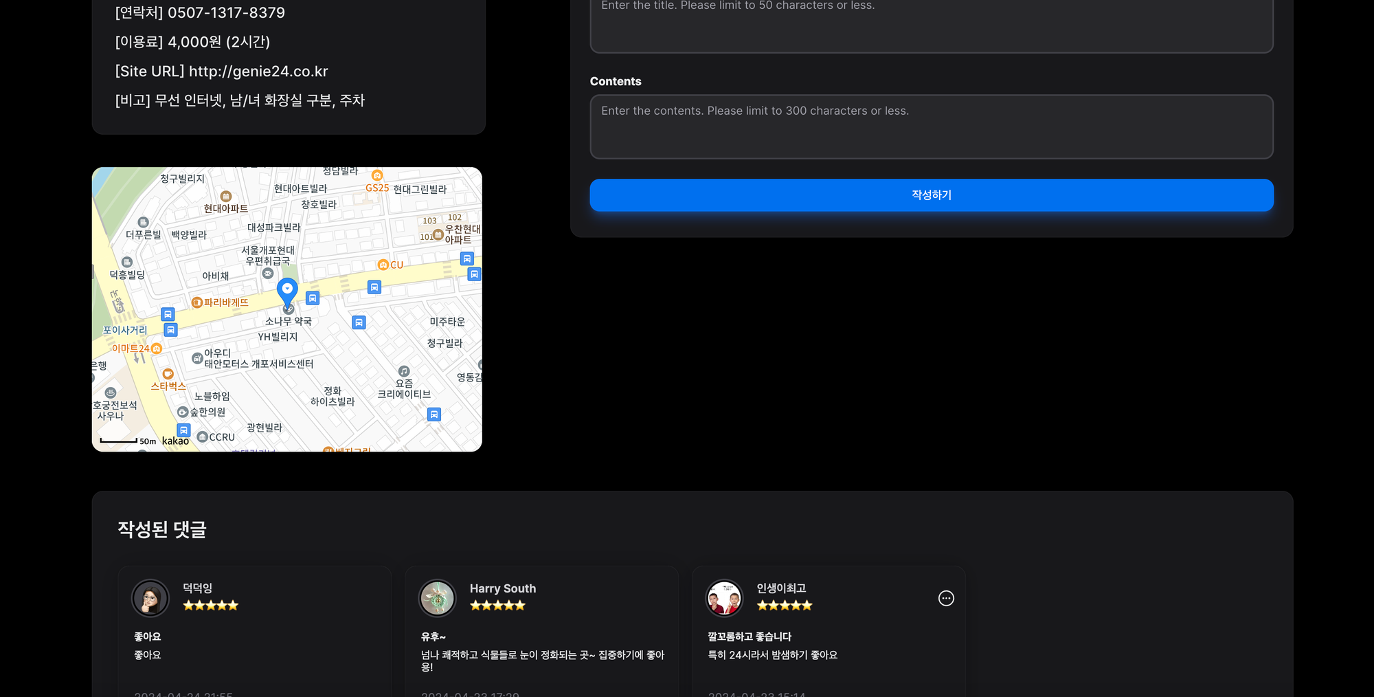The height and width of the screenshot is (697, 1374).
Task: Click the 소나무 약국 map label
Action: tap(289, 322)
